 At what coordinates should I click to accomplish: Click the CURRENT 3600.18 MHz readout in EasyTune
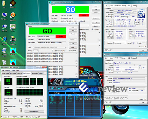(76, 81)
